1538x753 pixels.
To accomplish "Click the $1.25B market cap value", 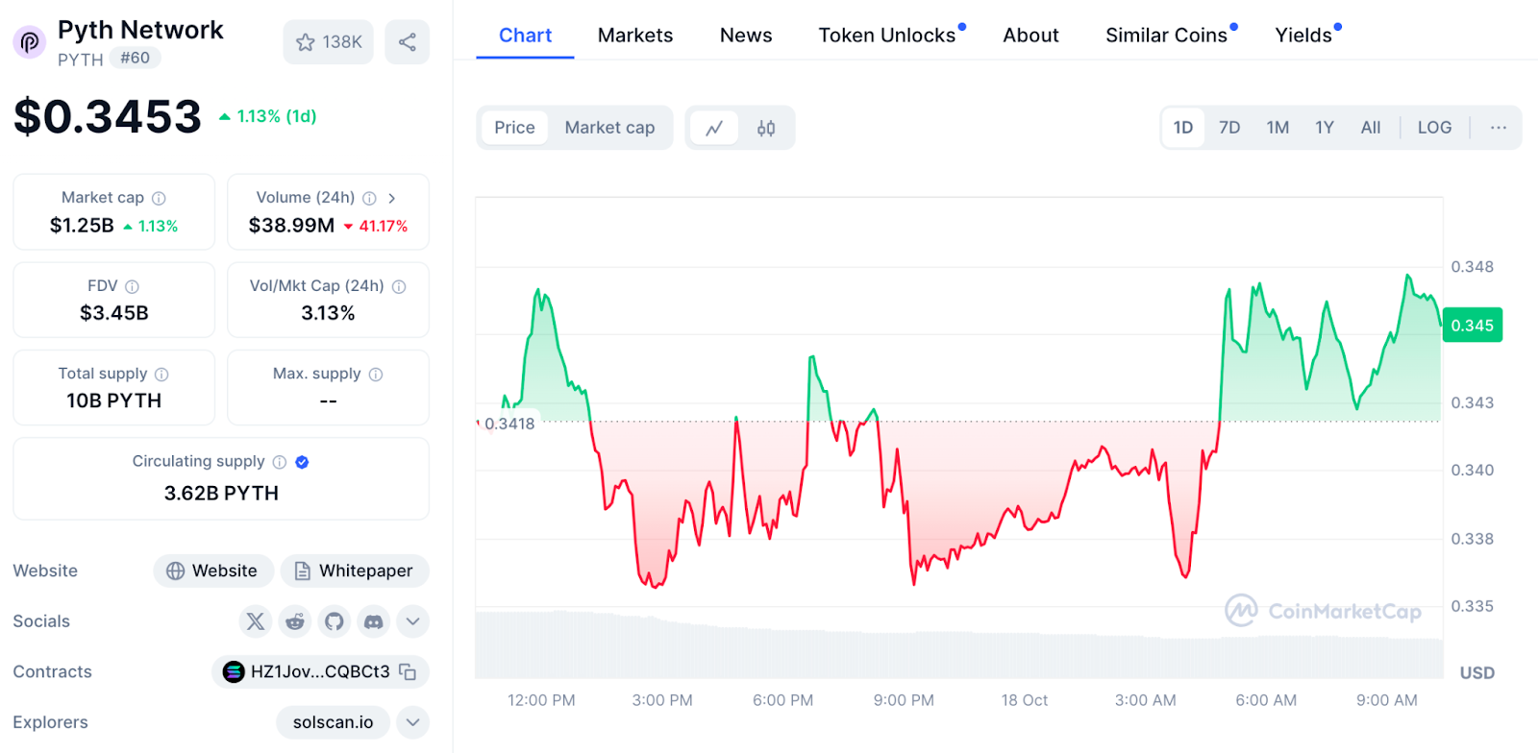I will tap(82, 226).
